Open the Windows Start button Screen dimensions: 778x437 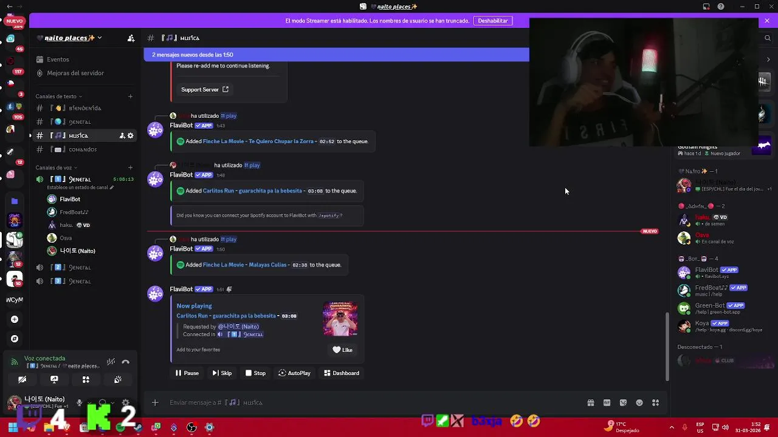[x=12, y=427]
